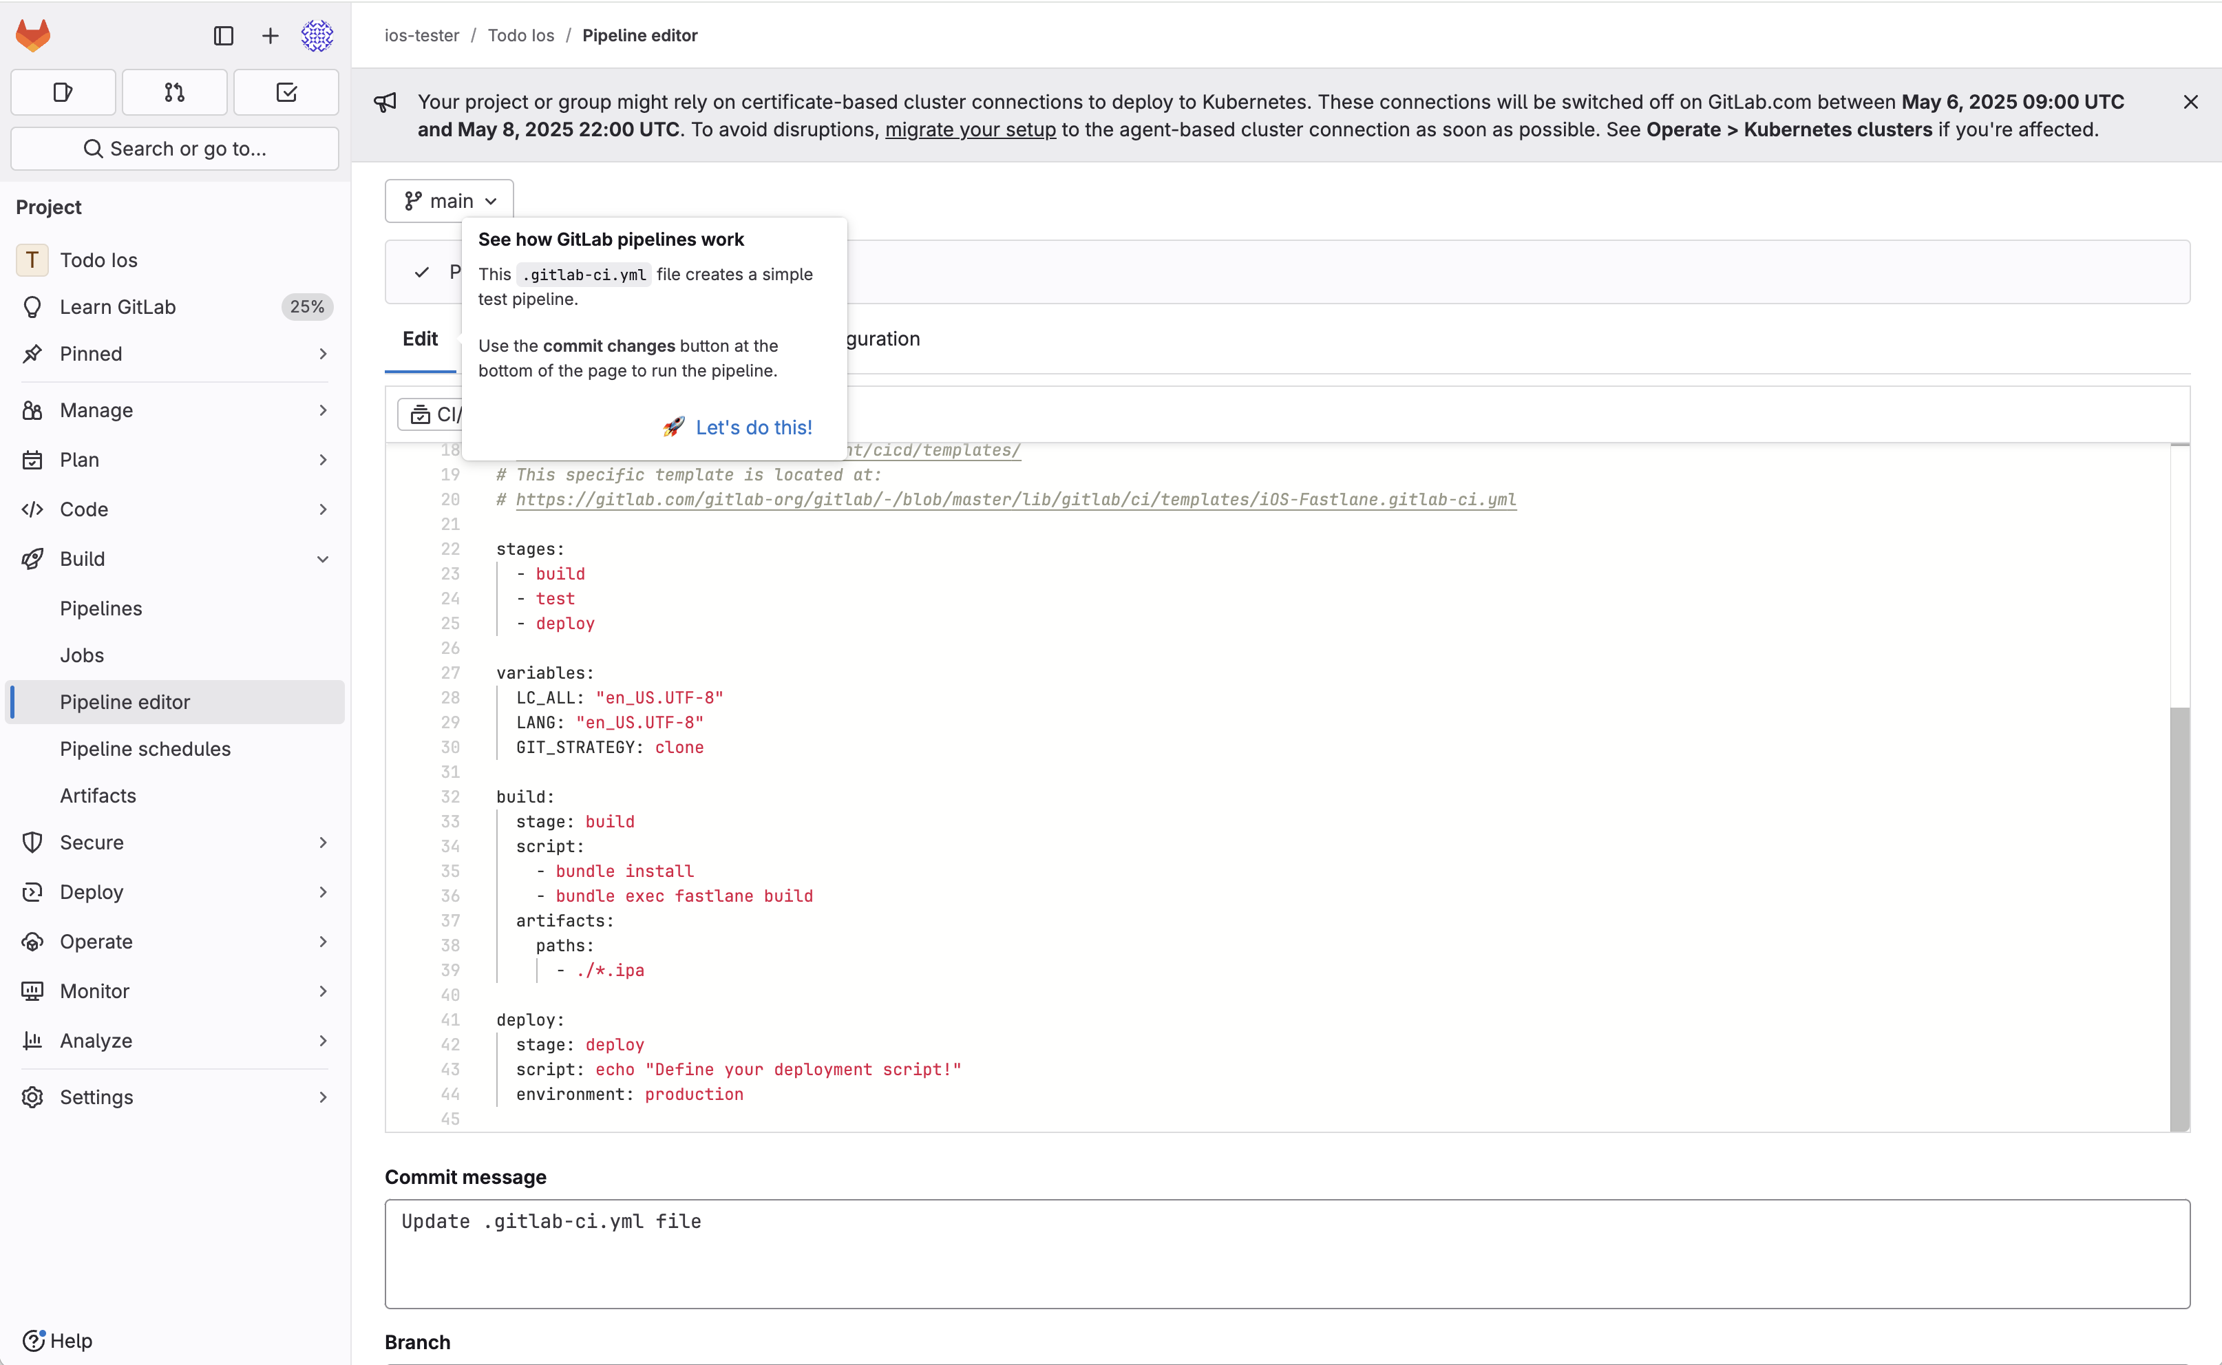This screenshot has height=1365, width=2222.
Task: Expand the Manage menu
Action: tap(174, 410)
